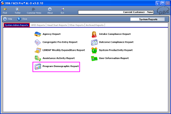Open the Intake Compliance Report person icon
Image resolution: width=171 pixels, height=114 pixels.
coord(94,34)
